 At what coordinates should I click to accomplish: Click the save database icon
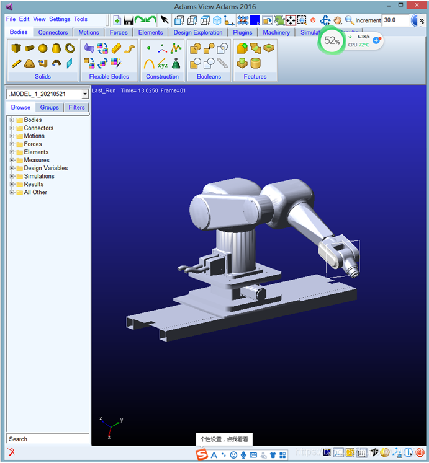[129, 20]
